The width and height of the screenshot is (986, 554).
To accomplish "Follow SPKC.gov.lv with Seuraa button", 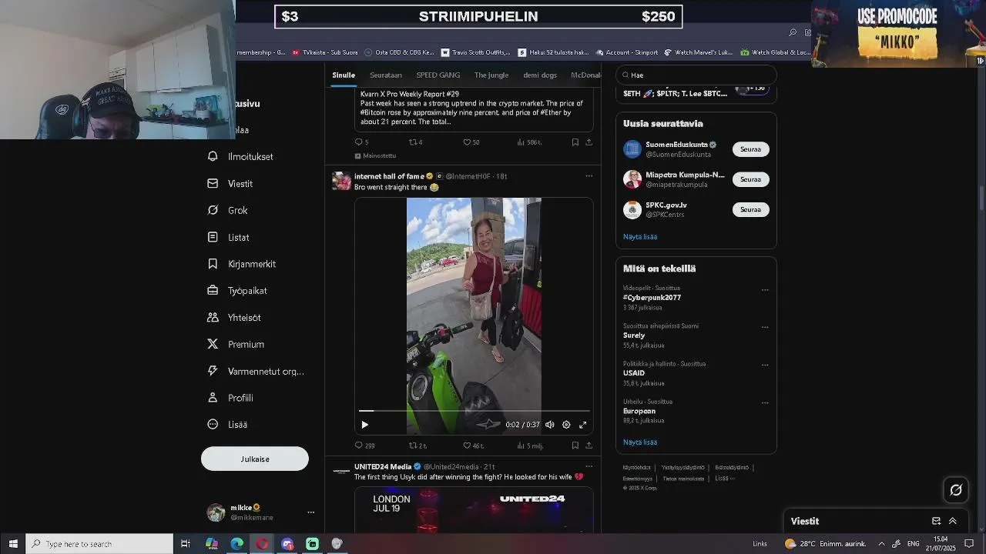I will (750, 209).
